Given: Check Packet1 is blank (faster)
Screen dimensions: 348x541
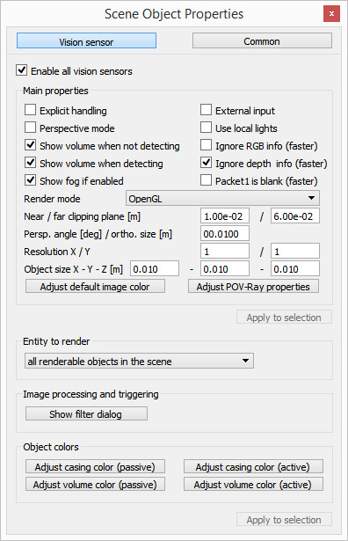Looking at the screenshot, I should (x=206, y=180).
